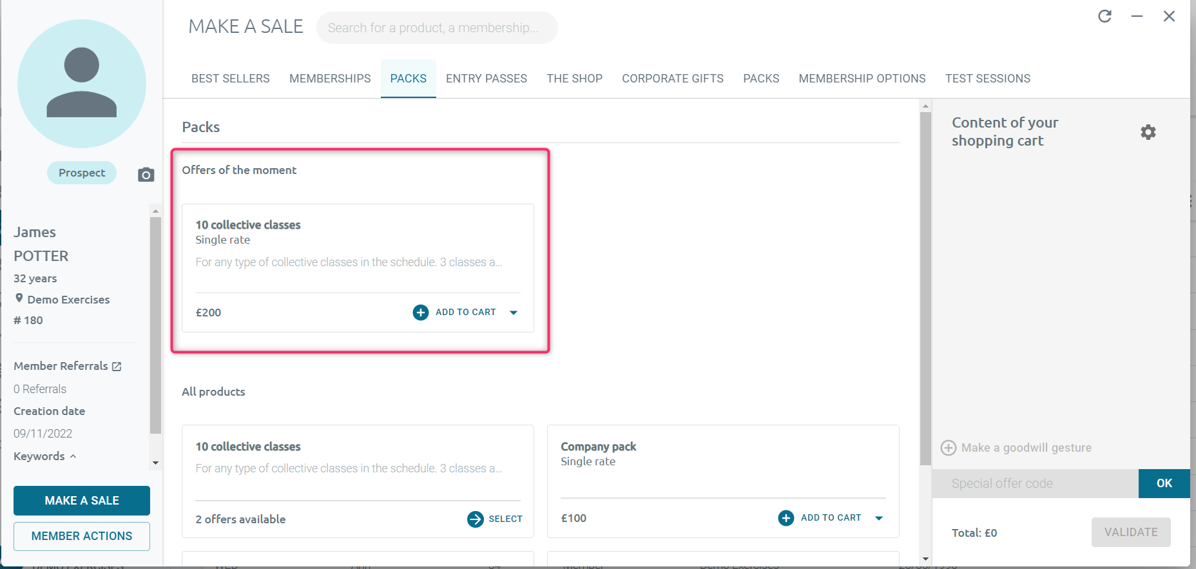Collapse the Keywords section chevron
Image resolution: width=1196 pixels, height=569 pixels.
[73, 456]
